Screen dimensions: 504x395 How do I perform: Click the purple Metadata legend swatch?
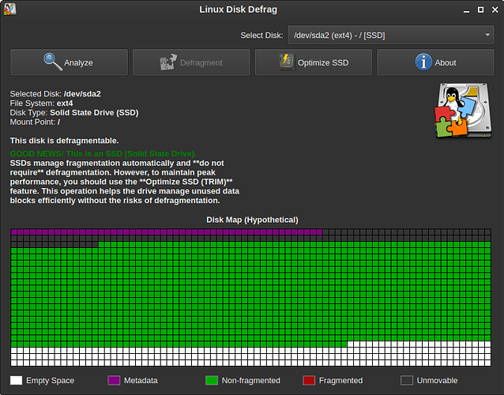point(113,381)
